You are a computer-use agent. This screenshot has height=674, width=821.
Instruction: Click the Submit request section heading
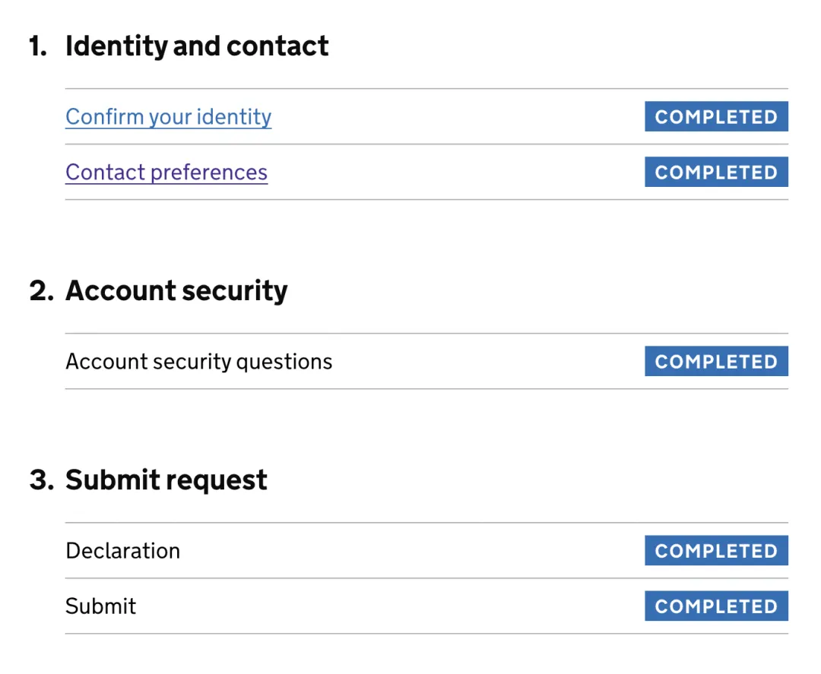(x=166, y=480)
